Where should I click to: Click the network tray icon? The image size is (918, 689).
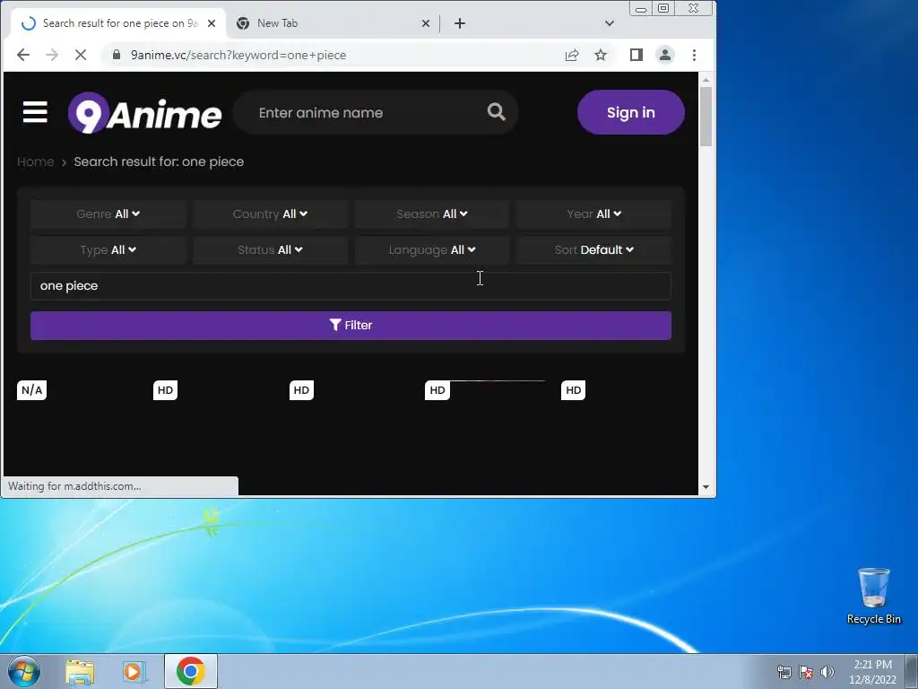pos(784,672)
